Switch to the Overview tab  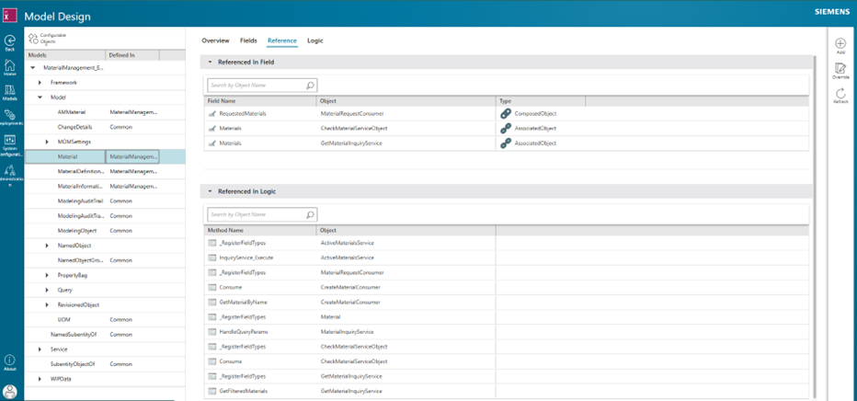[215, 40]
